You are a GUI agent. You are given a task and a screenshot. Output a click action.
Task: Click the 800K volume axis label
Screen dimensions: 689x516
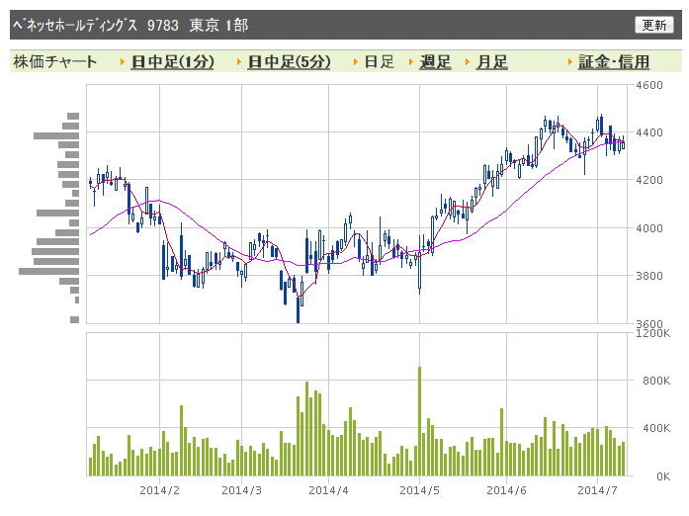click(656, 381)
